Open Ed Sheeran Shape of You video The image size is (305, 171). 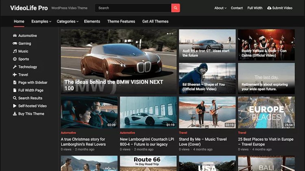pos(207,79)
